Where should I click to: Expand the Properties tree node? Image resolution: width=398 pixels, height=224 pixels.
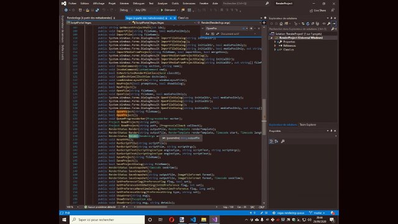[x=275, y=42]
